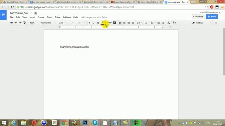The width and height of the screenshot is (225, 126).
Task: Open the View menu
Action: click(25, 17)
